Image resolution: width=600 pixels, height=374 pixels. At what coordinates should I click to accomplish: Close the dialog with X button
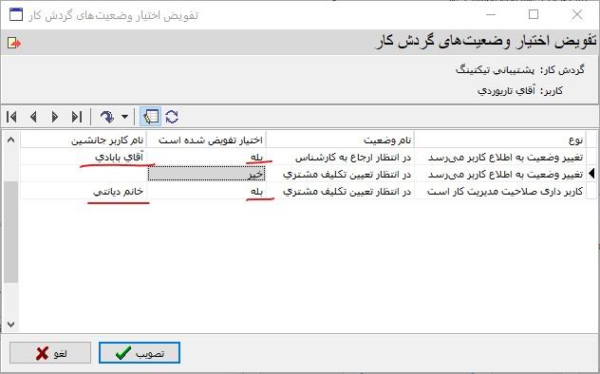click(577, 14)
